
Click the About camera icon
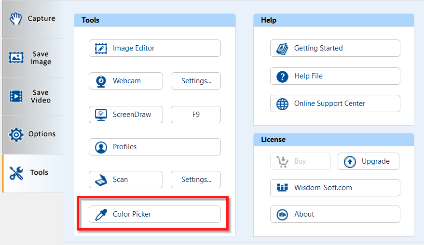(x=282, y=214)
